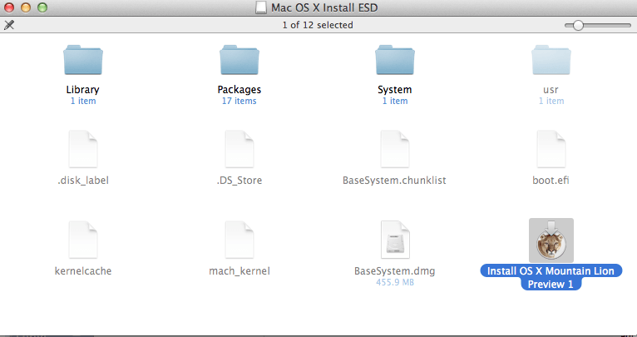The height and width of the screenshot is (337, 637).
Task: Click the read-only crossed pencil icon
Action: (x=9, y=25)
